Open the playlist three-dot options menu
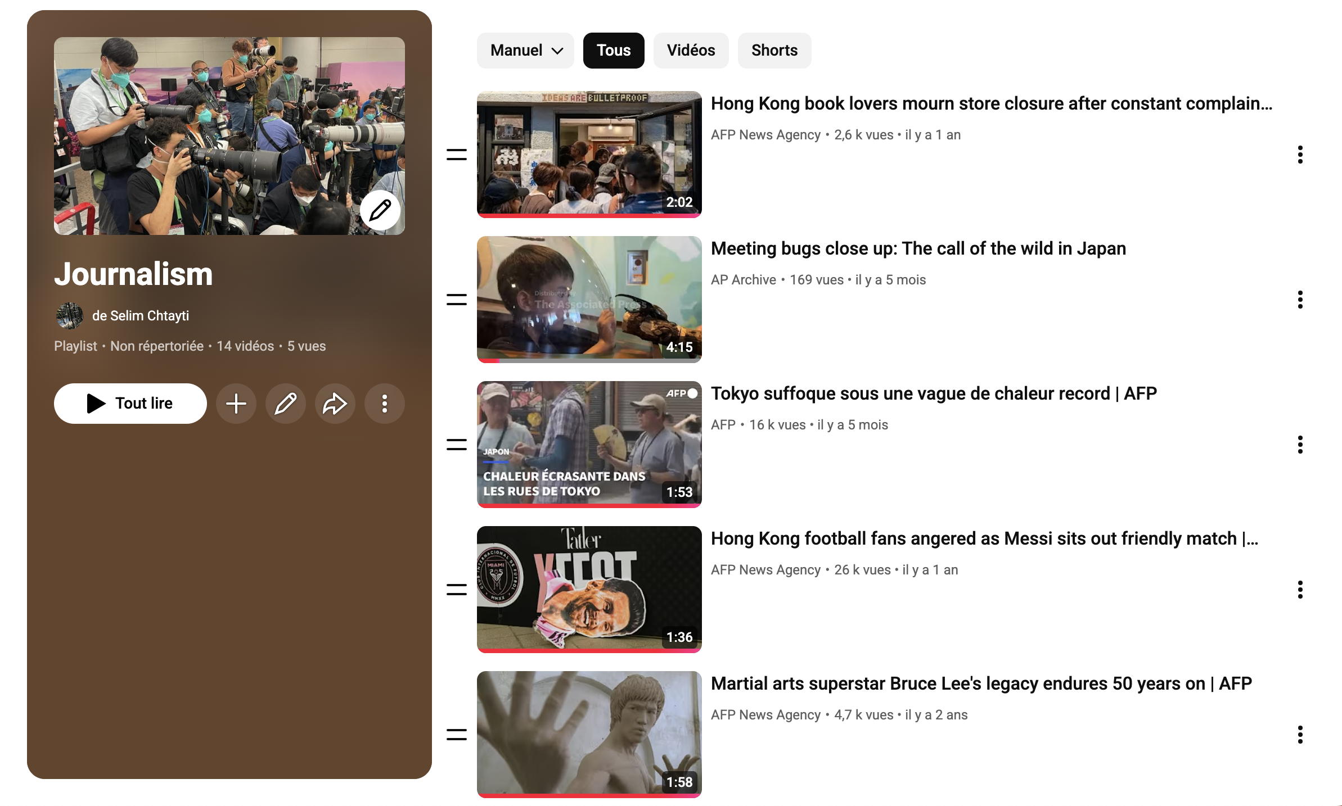Screen dimensions: 1342x806 point(384,403)
